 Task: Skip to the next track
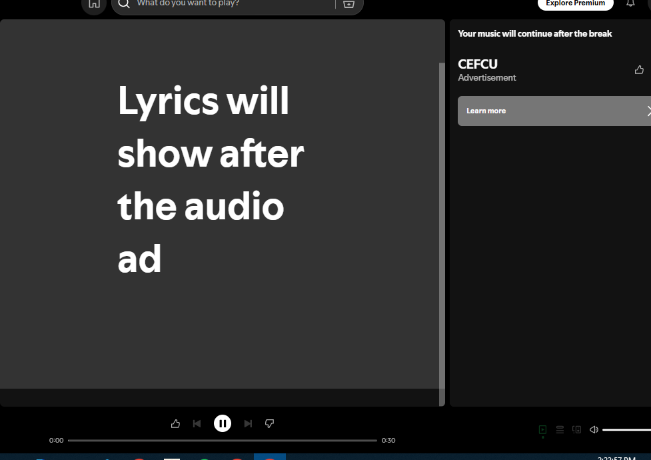pos(247,423)
